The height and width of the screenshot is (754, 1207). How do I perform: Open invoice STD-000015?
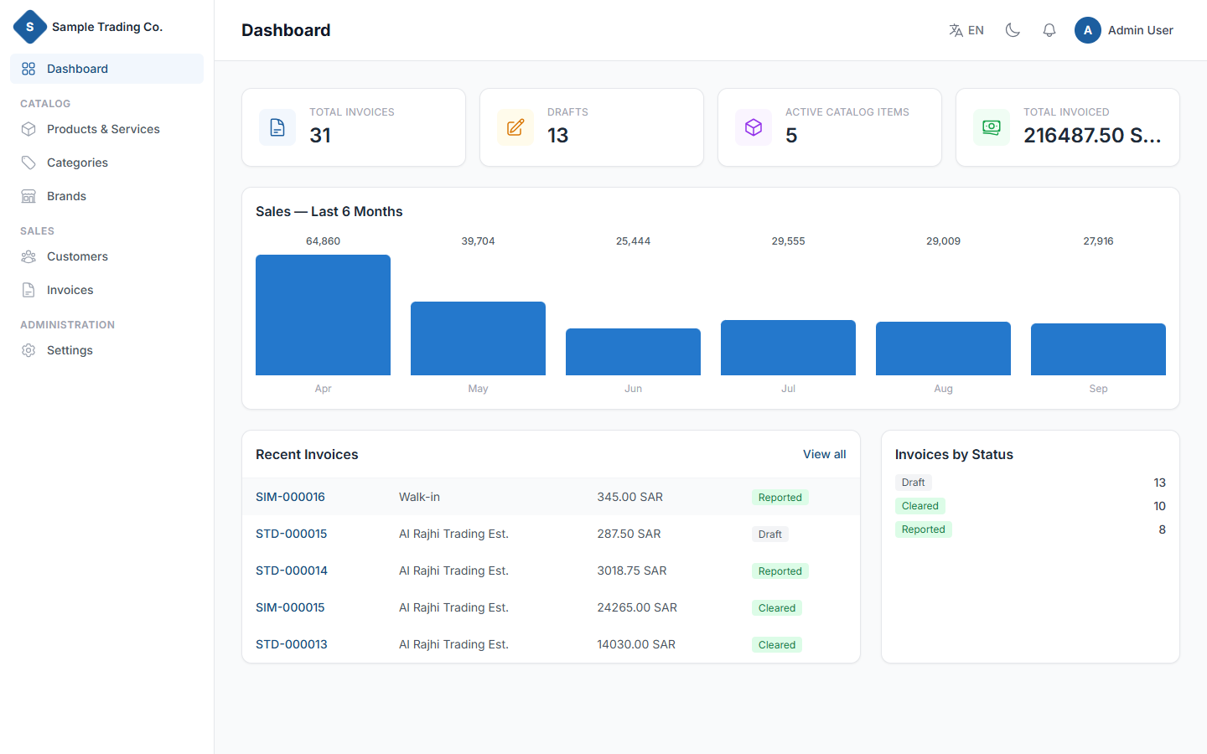point(292,534)
